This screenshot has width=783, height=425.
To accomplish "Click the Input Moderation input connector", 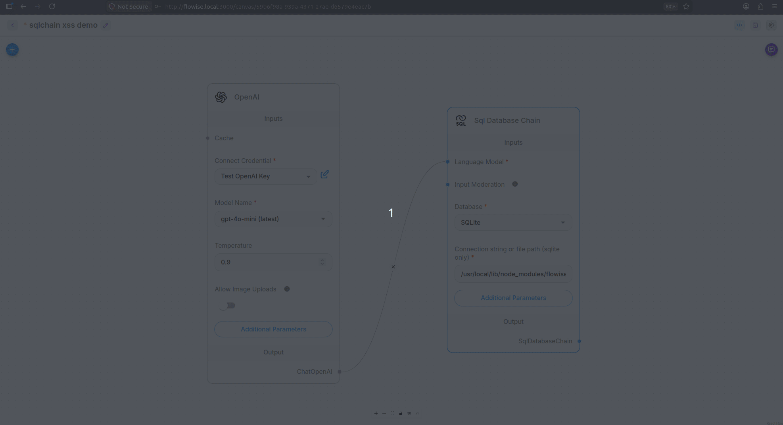I will pyautogui.click(x=447, y=184).
